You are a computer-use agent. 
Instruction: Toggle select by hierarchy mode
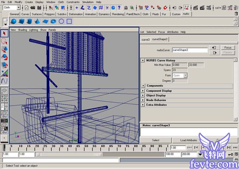click(x=51, y=8)
